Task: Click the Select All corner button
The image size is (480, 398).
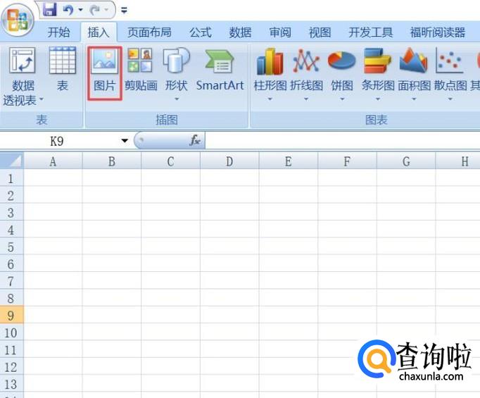Action: pos(11,161)
